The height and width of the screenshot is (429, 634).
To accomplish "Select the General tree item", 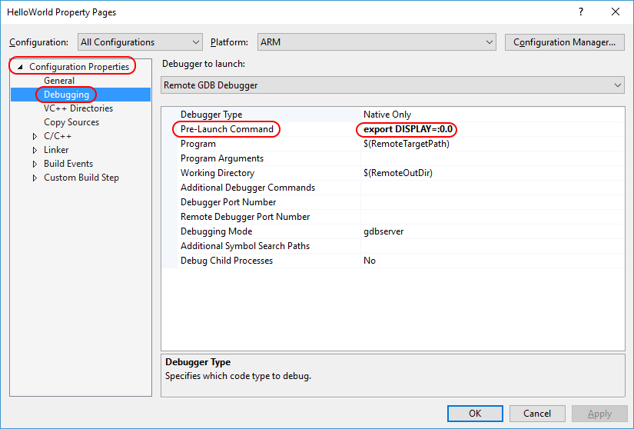I will 59,81.
